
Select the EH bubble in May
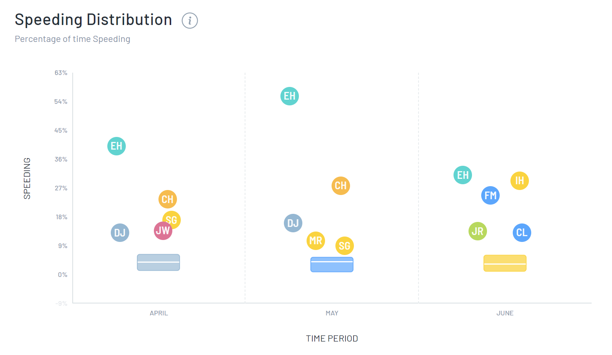pos(290,96)
